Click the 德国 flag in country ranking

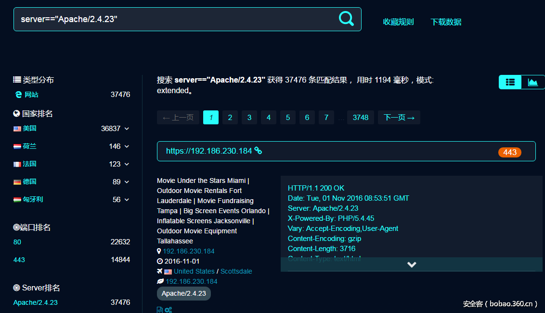[17, 182]
